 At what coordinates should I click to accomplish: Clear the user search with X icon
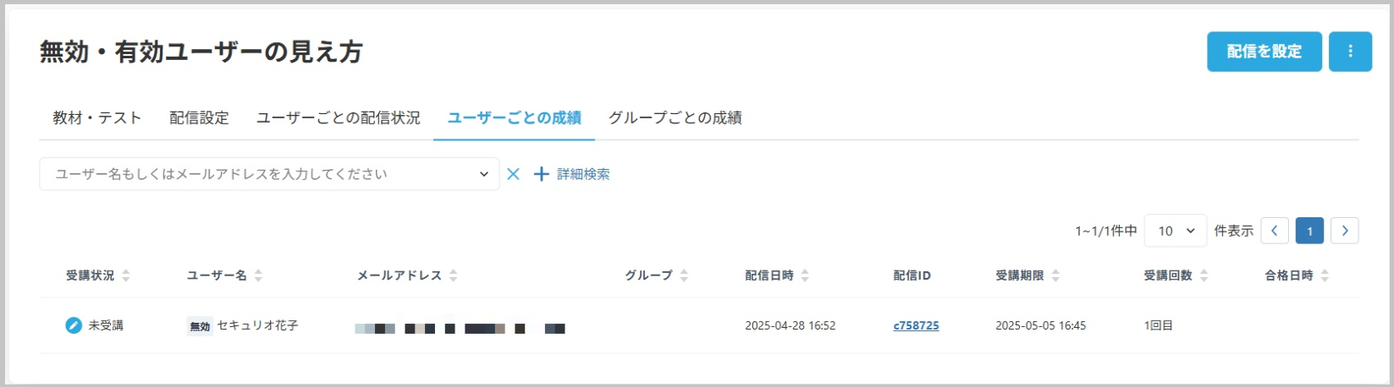513,174
